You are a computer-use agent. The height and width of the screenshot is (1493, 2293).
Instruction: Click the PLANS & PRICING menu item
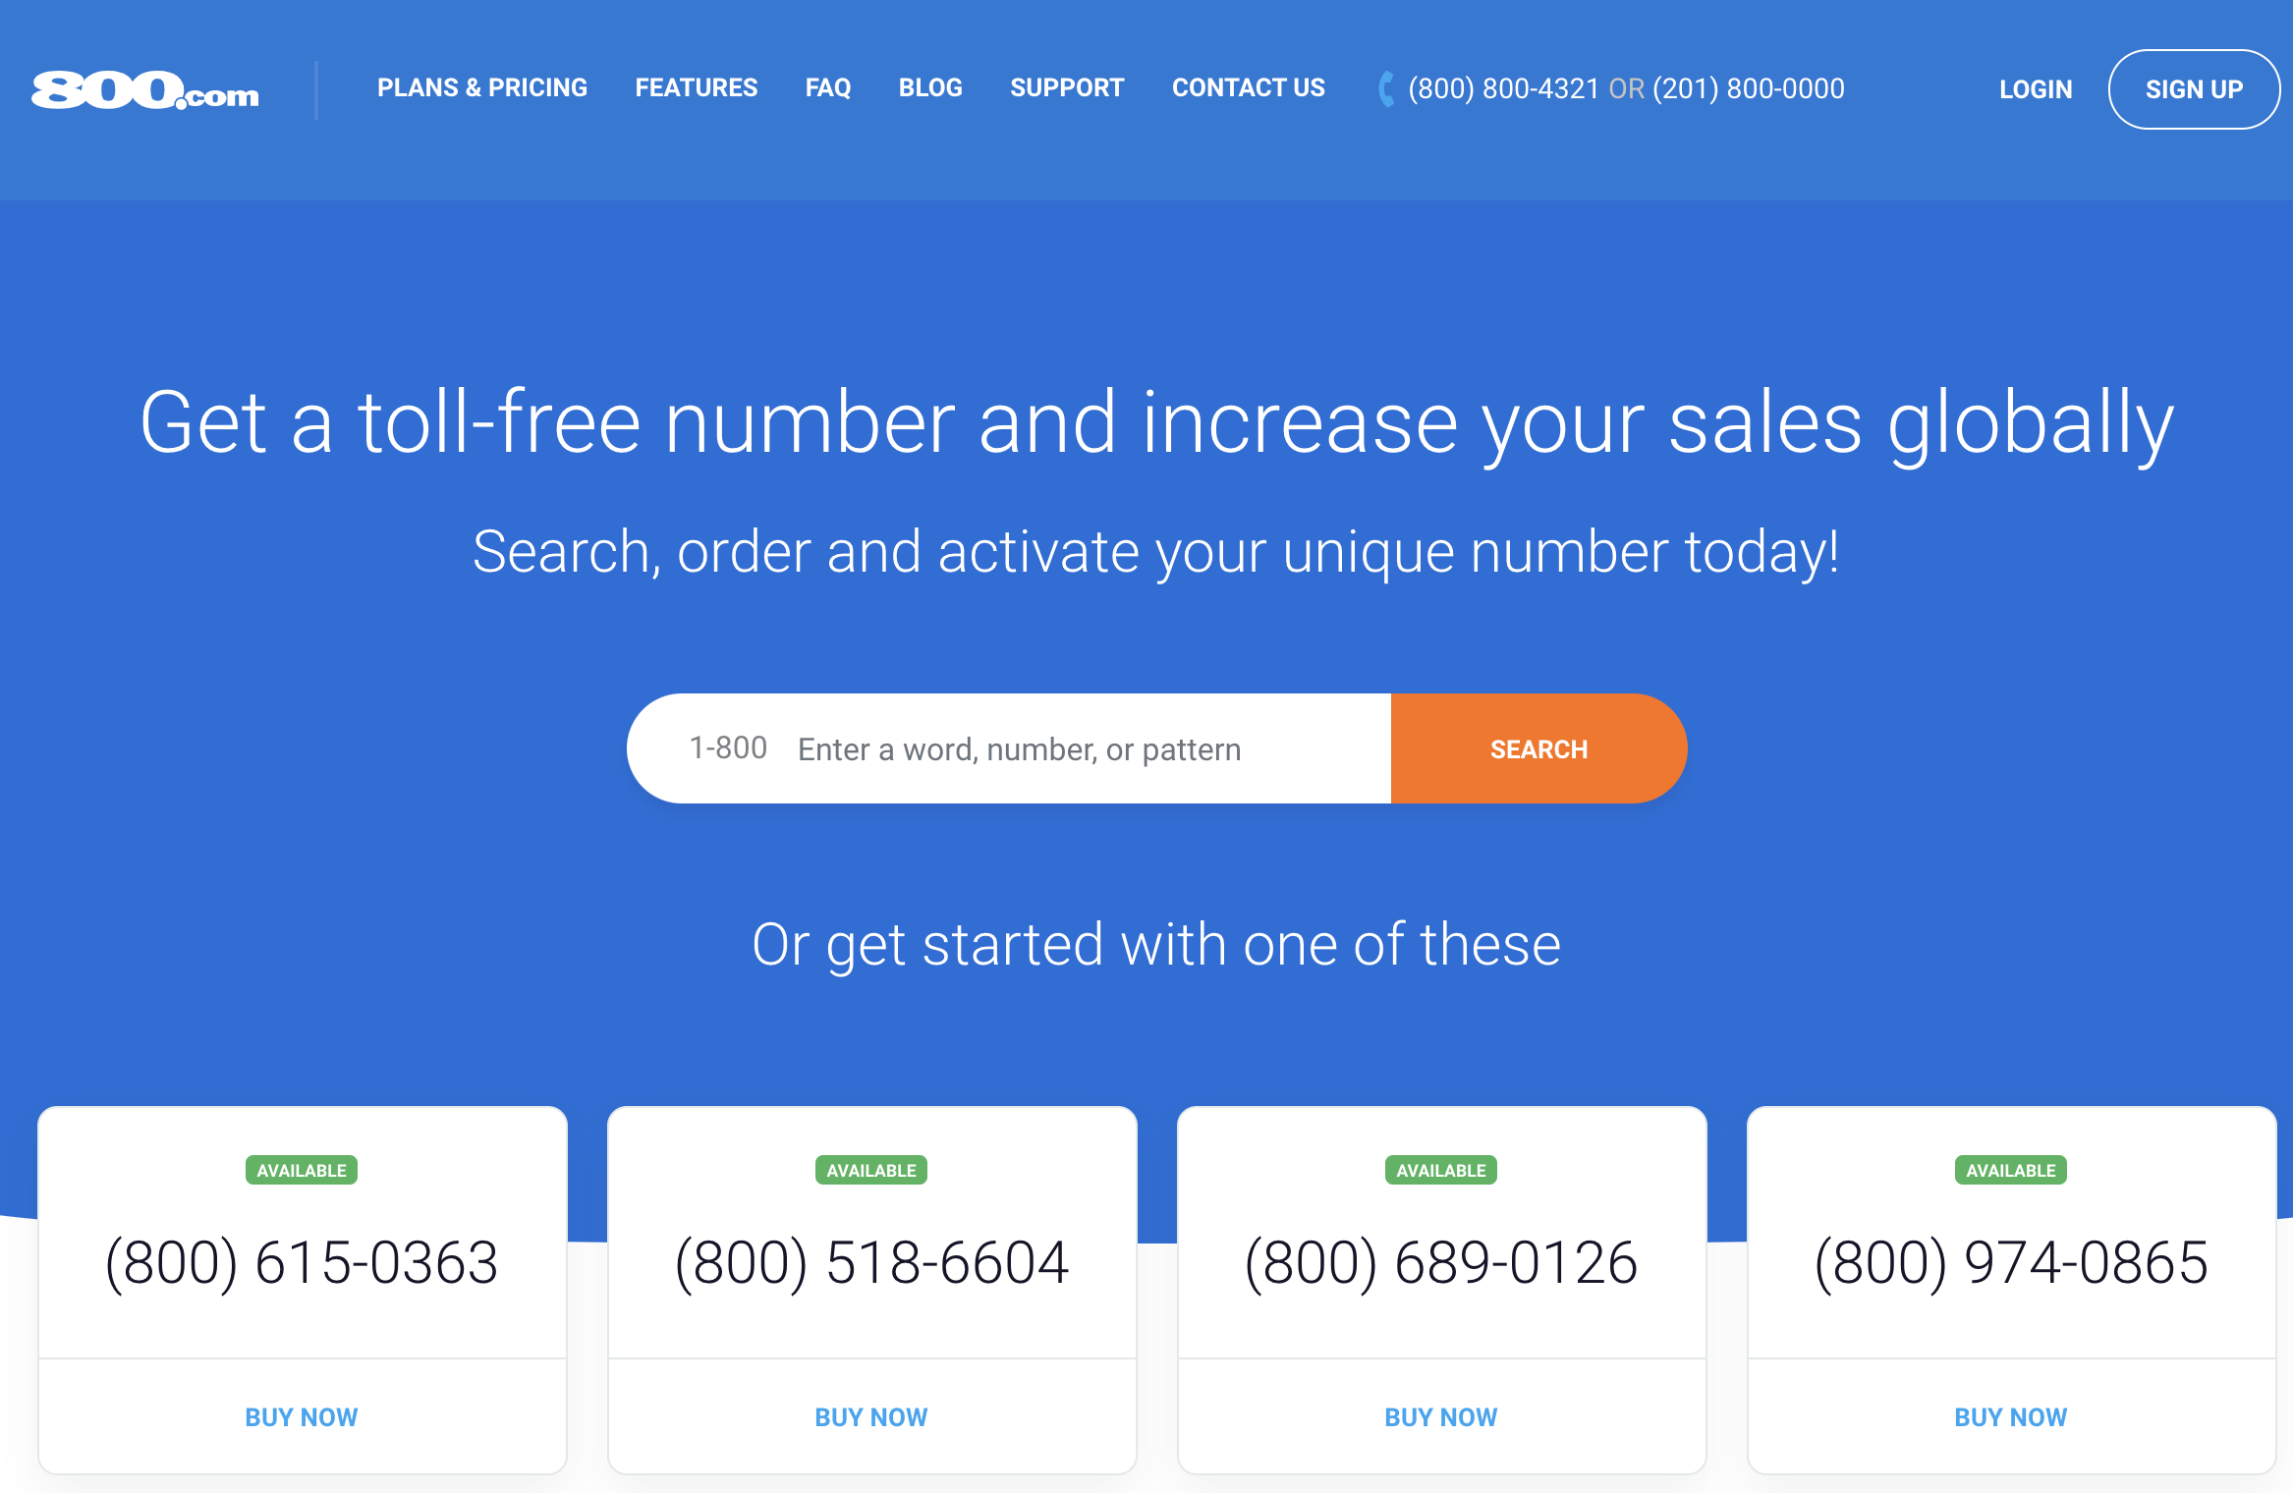point(481,86)
